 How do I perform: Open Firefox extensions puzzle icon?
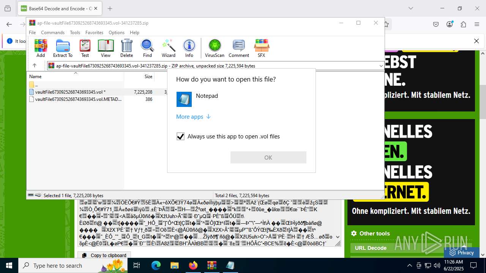click(463, 24)
